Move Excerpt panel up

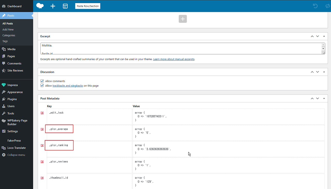click(312, 36)
